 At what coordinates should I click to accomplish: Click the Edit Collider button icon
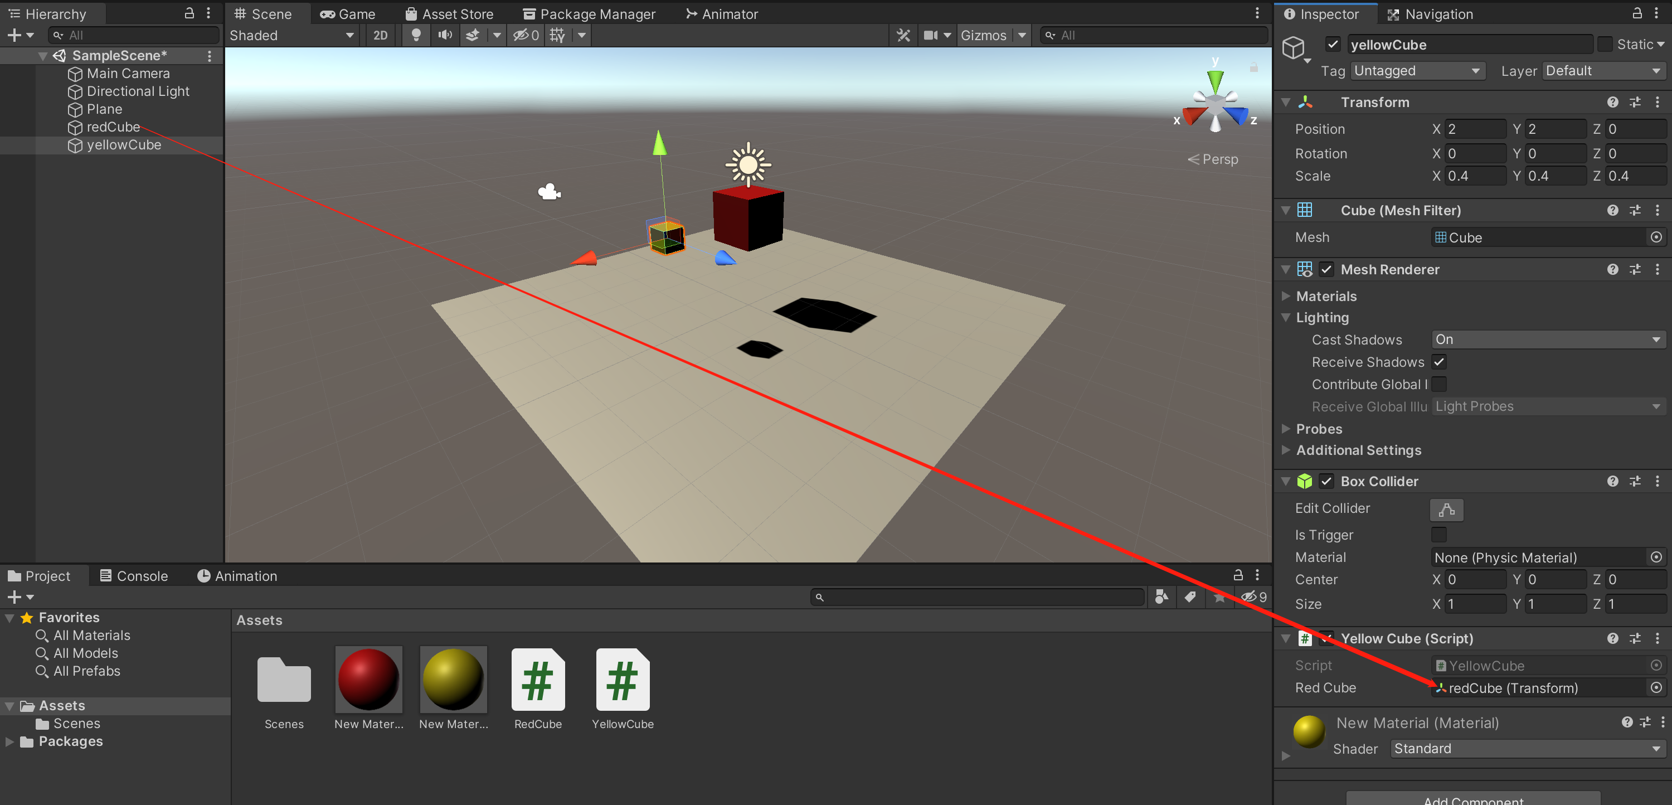tap(1446, 510)
